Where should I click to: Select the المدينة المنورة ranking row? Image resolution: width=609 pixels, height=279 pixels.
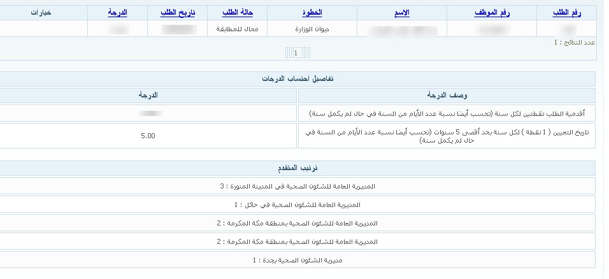pyautogui.click(x=297, y=186)
